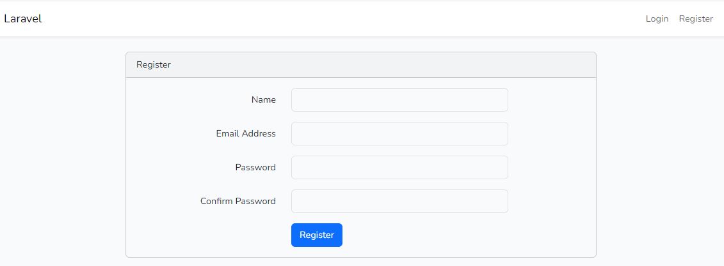Click the grey Register card header bar

pos(360,65)
